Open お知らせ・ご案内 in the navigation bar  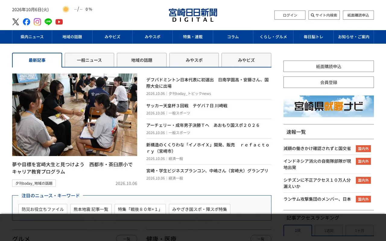pos(354,37)
